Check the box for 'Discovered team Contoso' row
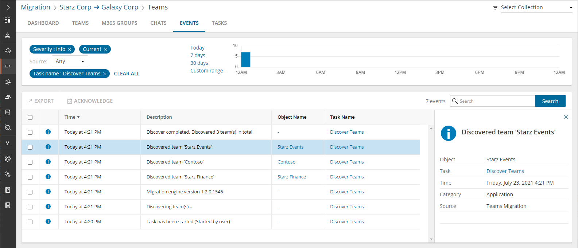Viewport: 578px width, 248px height. 30,162
